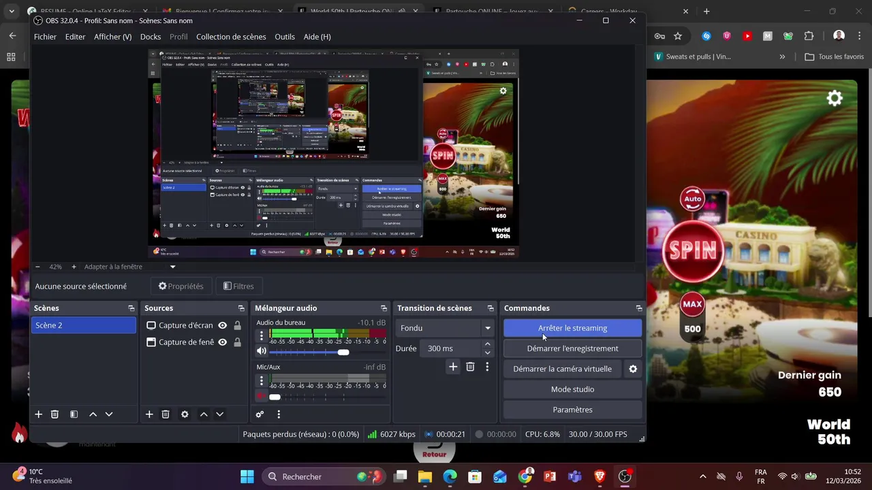The image size is (872, 490).
Task: Mute Audio du bureau speaker icon
Action: pos(262,351)
